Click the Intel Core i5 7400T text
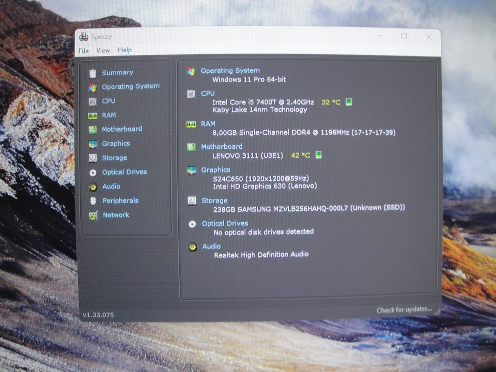The width and height of the screenshot is (496, 372). (263, 102)
